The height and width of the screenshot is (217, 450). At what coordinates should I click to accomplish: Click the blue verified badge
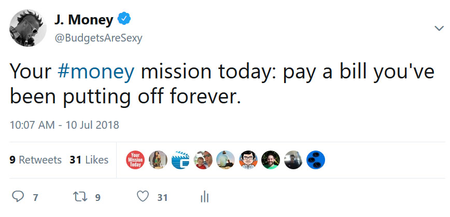point(124,20)
